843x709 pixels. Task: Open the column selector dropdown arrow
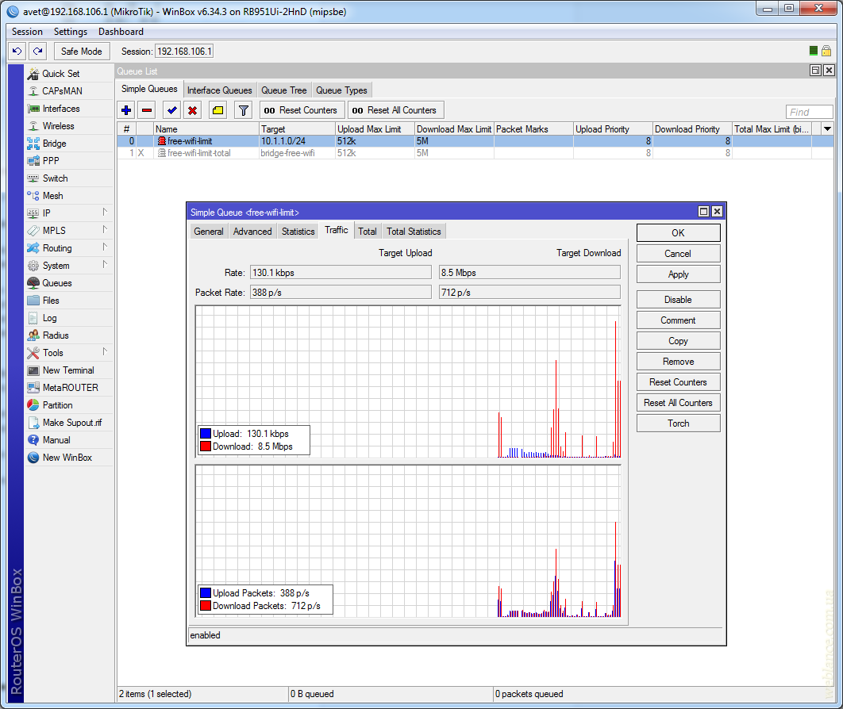point(827,128)
